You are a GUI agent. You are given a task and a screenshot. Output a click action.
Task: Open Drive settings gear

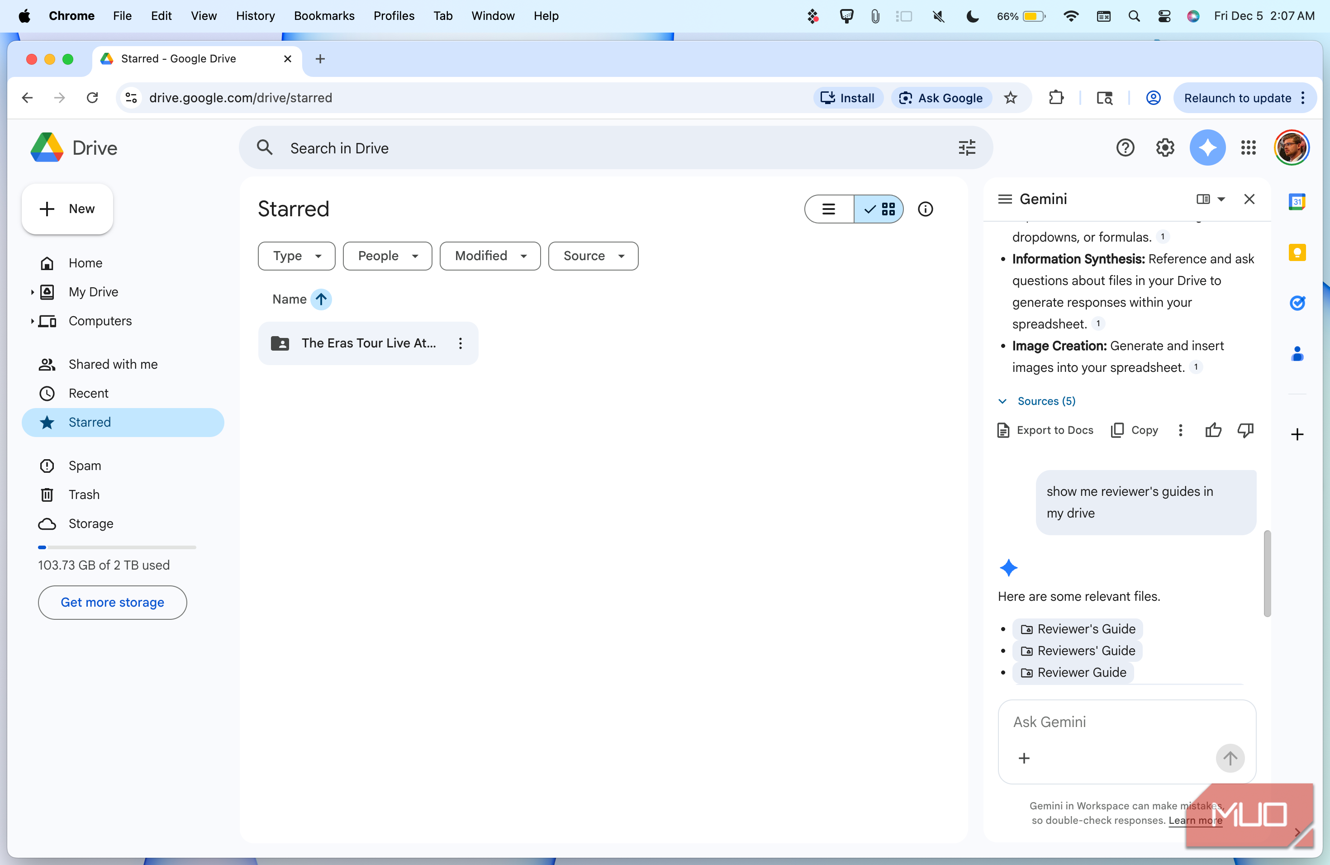pos(1164,148)
